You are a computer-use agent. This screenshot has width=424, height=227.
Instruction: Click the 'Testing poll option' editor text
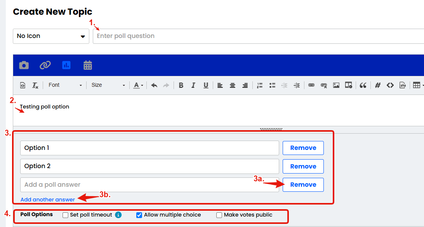(45, 107)
